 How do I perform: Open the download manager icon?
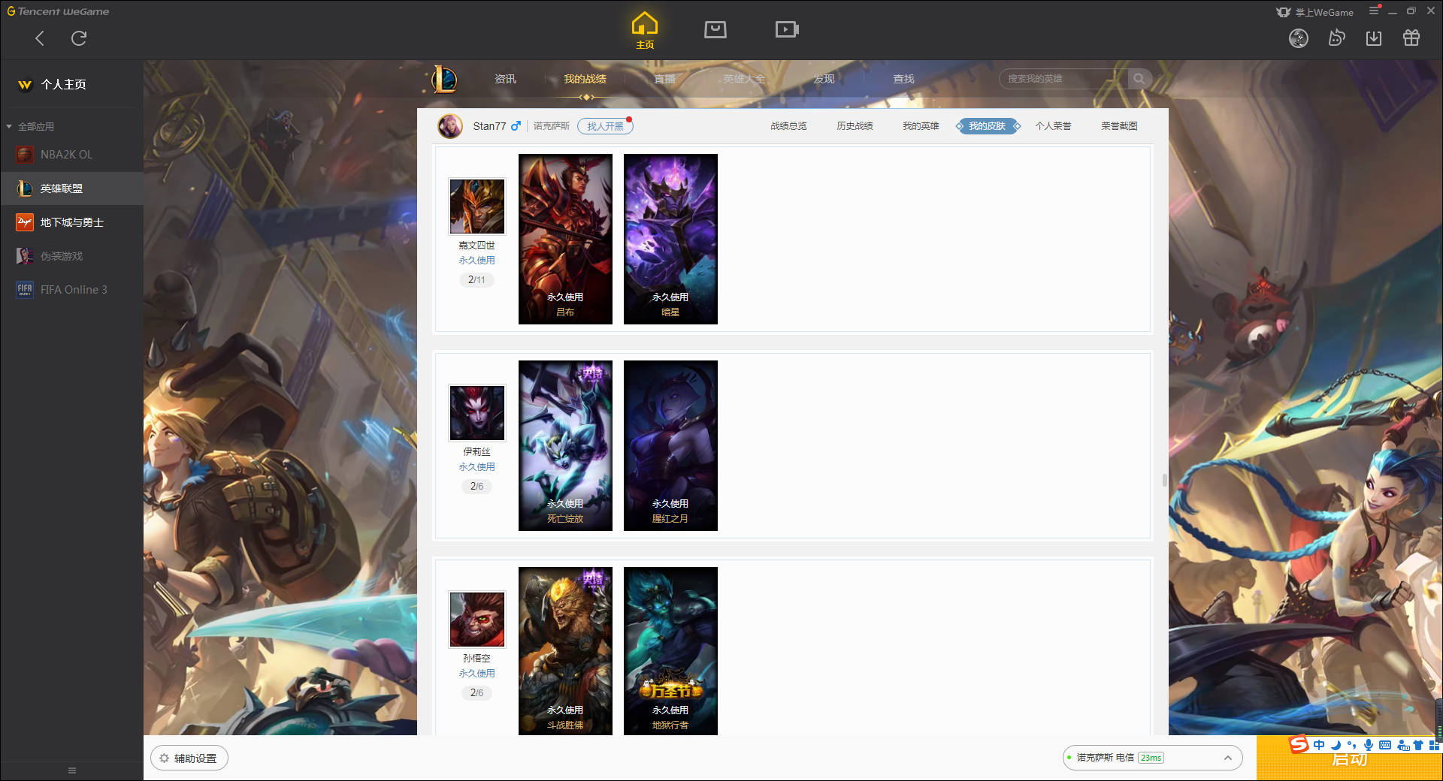[1374, 38]
